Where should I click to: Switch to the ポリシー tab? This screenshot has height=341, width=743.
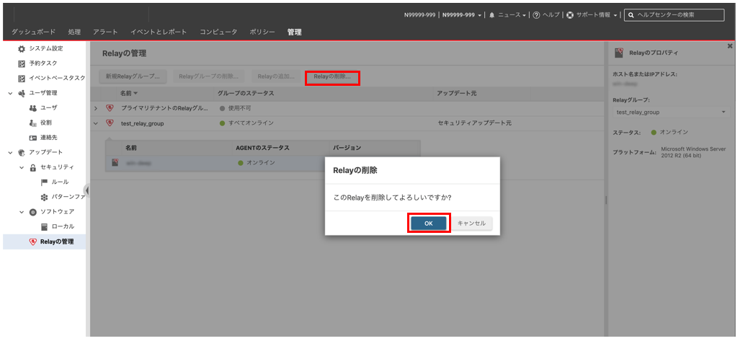coord(262,32)
